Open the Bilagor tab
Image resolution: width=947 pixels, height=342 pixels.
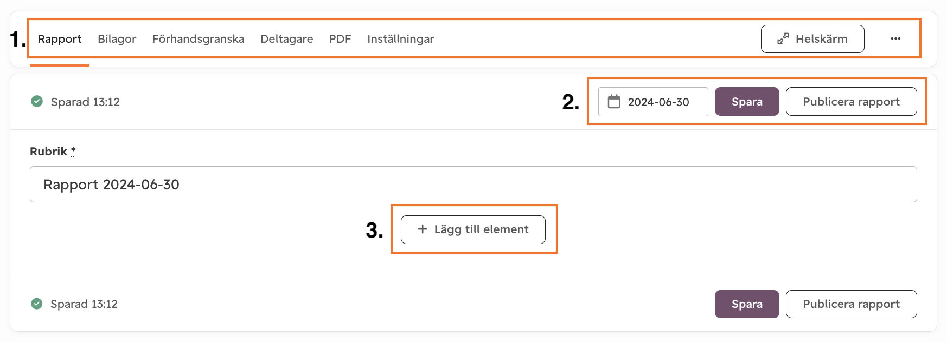(117, 39)
